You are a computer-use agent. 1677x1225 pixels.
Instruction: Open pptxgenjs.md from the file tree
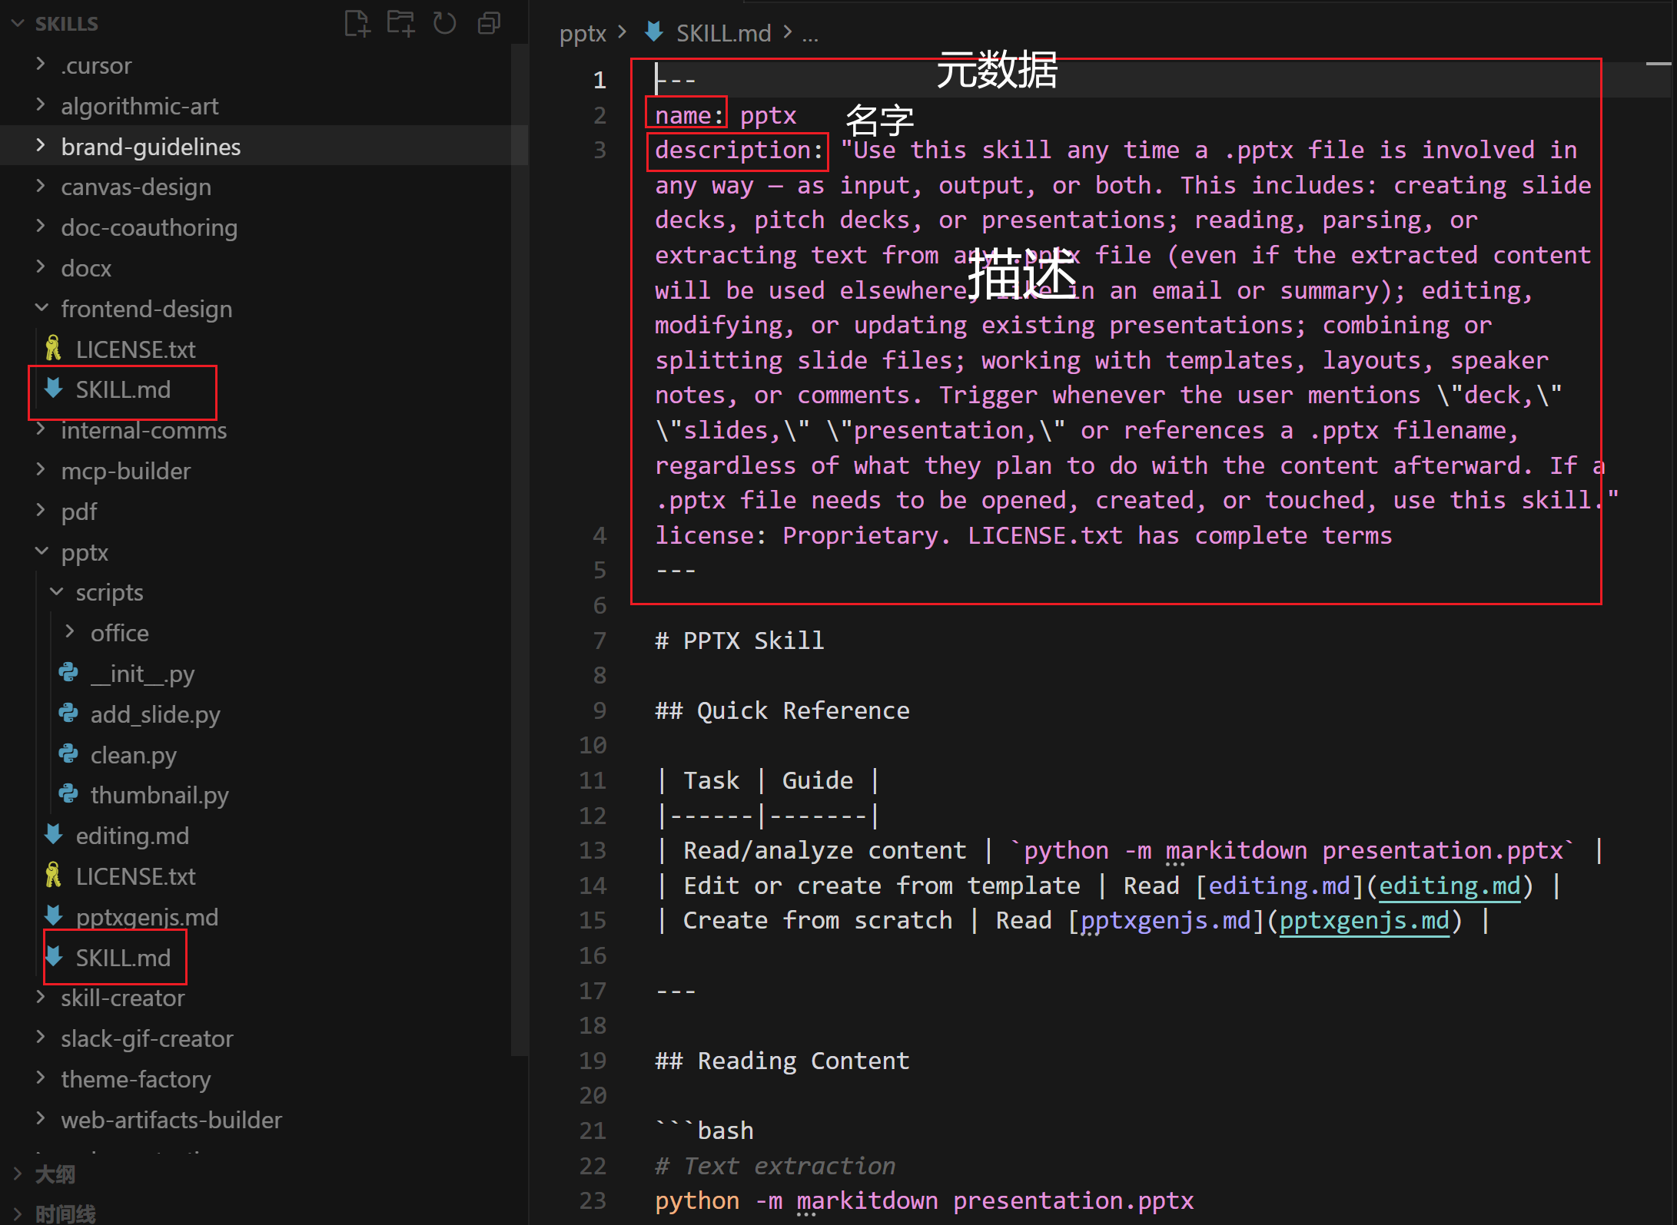point(147,917)
